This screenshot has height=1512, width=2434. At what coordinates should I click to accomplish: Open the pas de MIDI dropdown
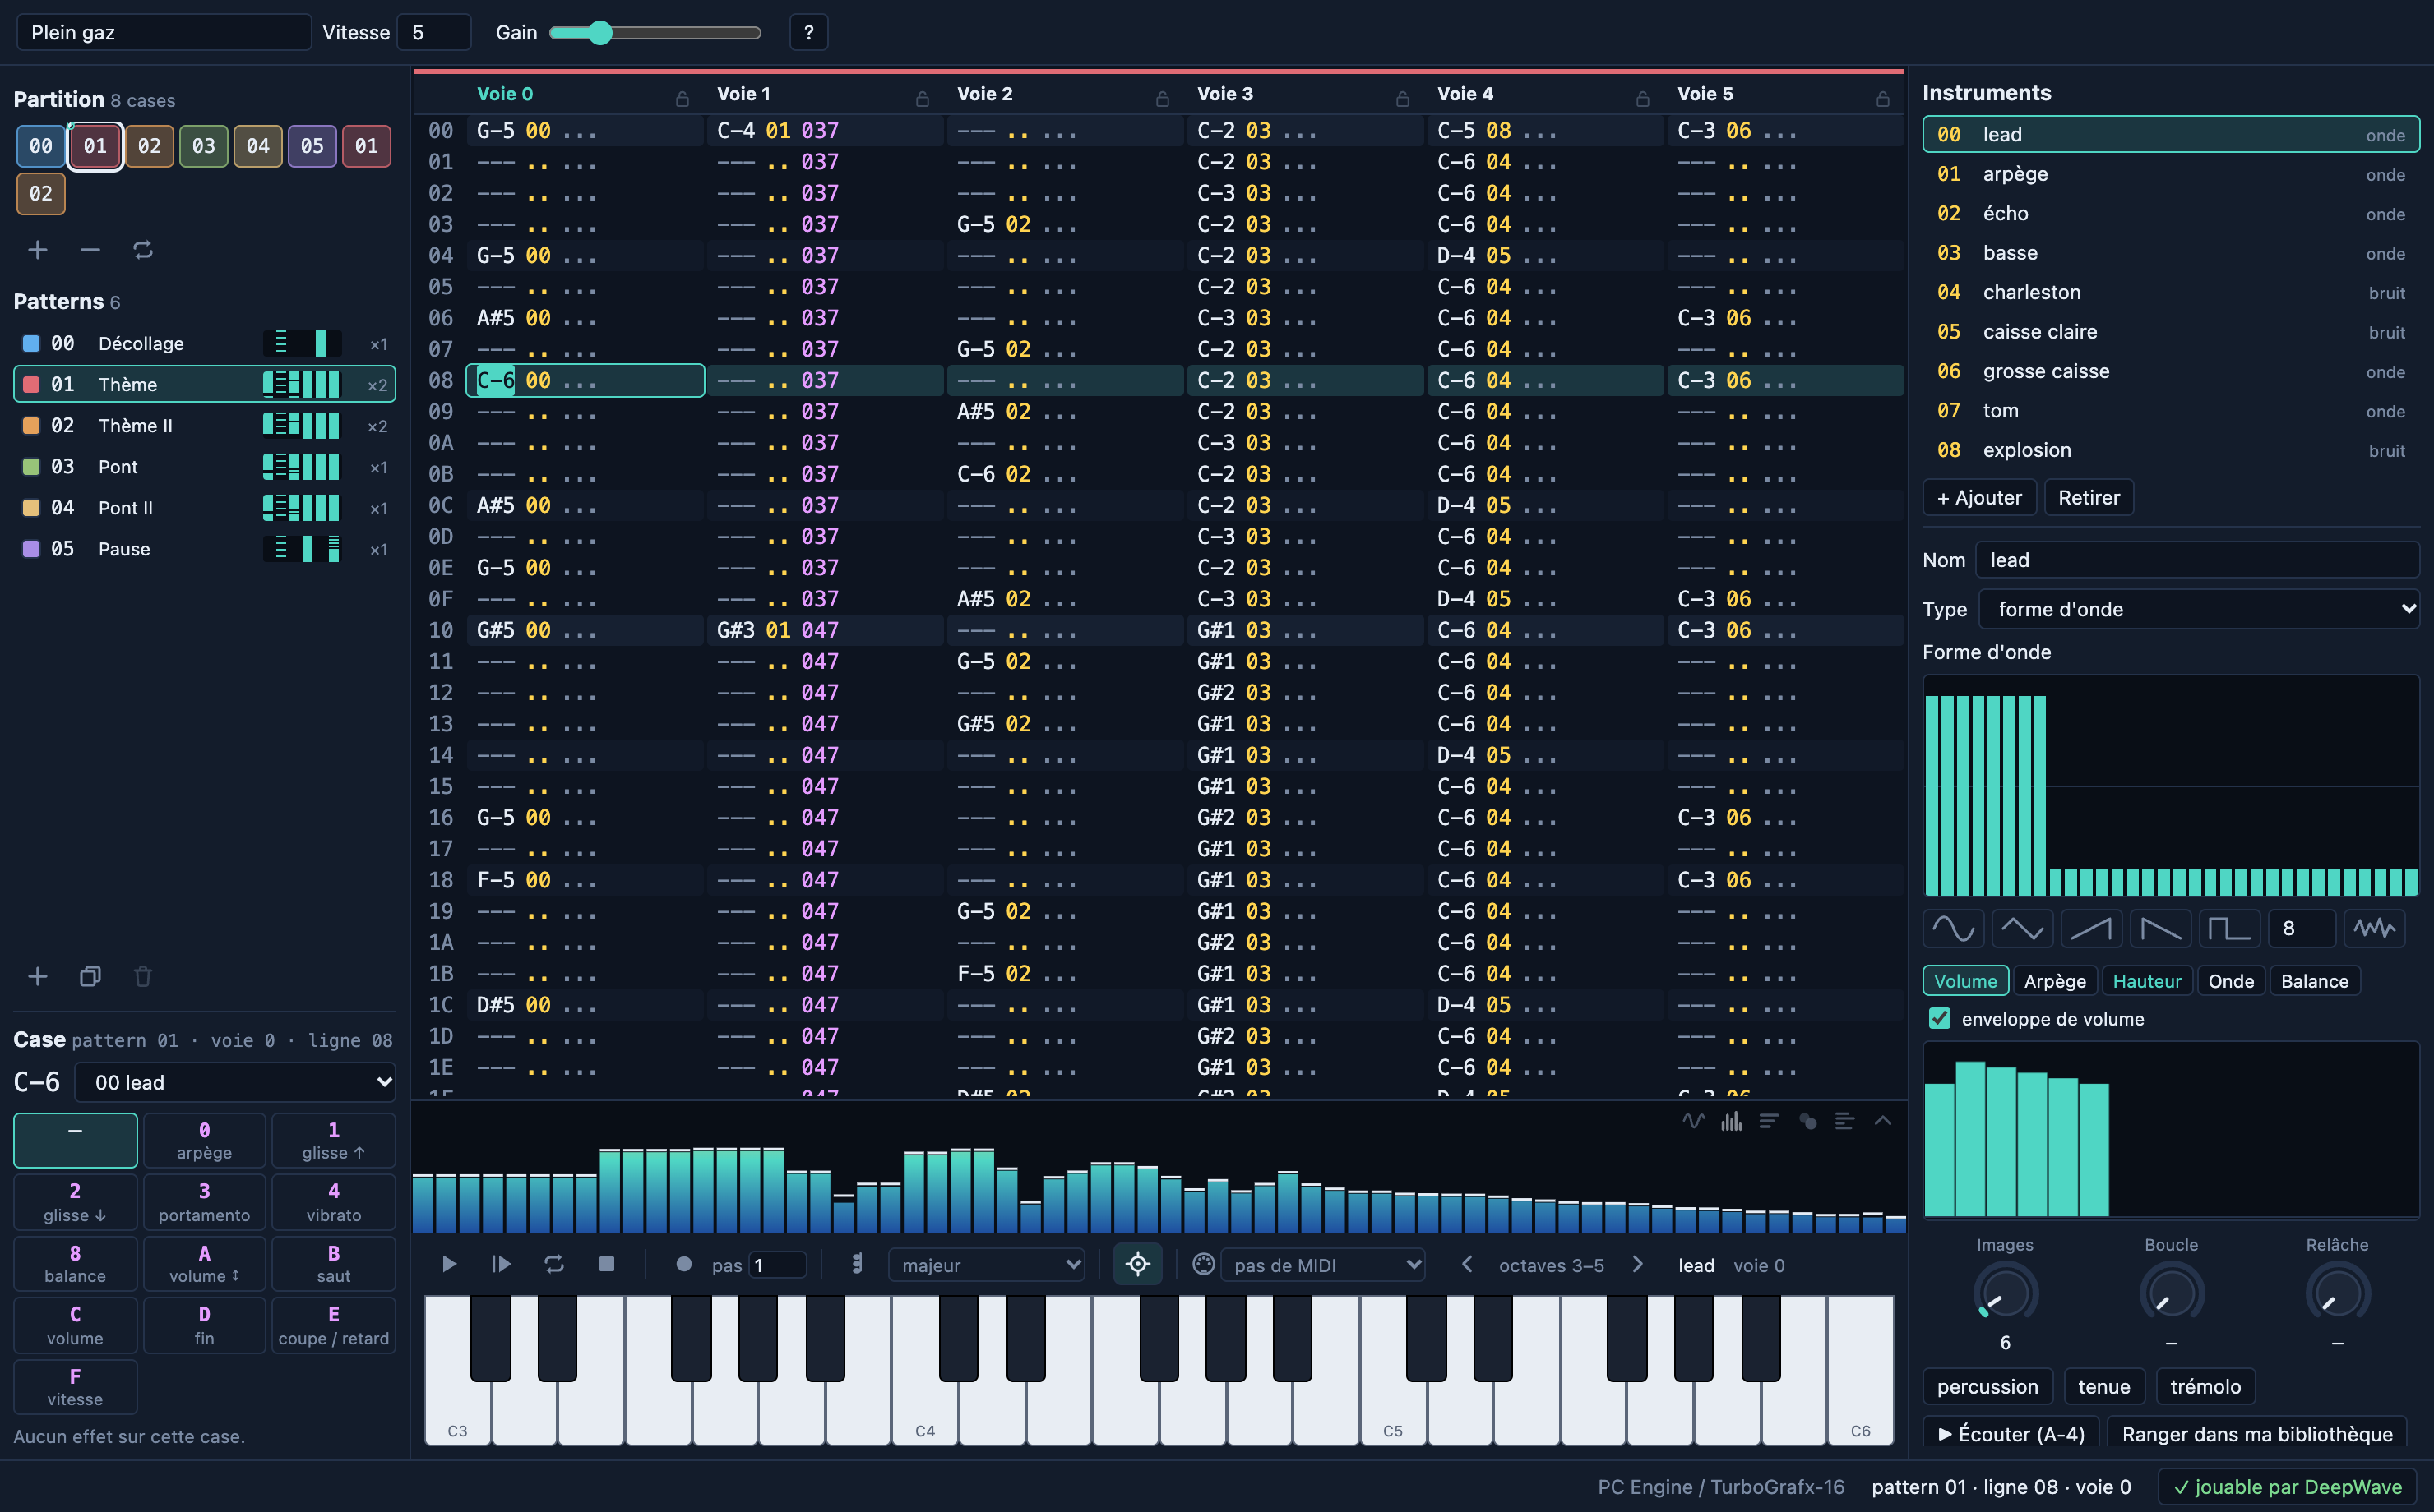coord(1322,1265)
